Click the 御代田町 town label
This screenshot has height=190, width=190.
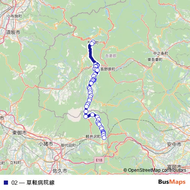tap(68, 145)
